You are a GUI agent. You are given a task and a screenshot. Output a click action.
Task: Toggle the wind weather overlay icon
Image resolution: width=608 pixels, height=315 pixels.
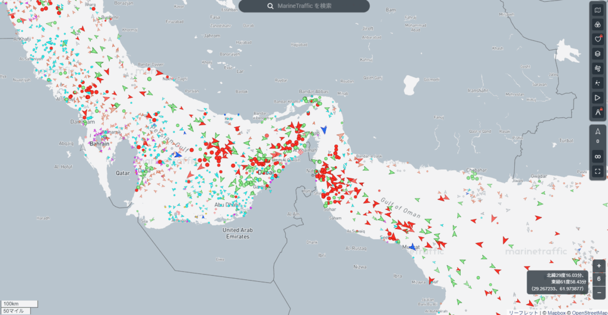click(x=597, y=68)
